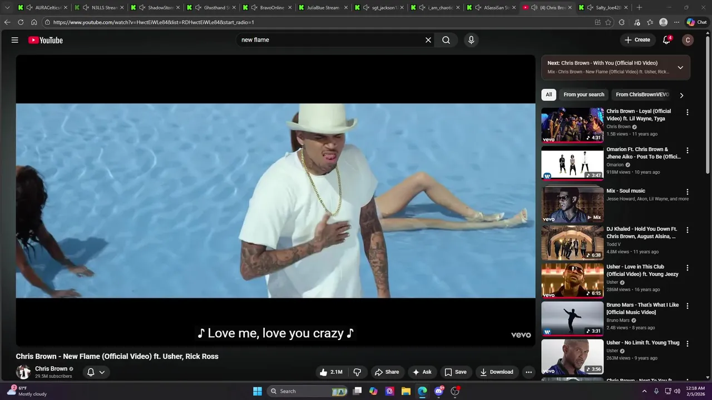Switch to the JuliaBlue Stream browser tab

[323, 8]
